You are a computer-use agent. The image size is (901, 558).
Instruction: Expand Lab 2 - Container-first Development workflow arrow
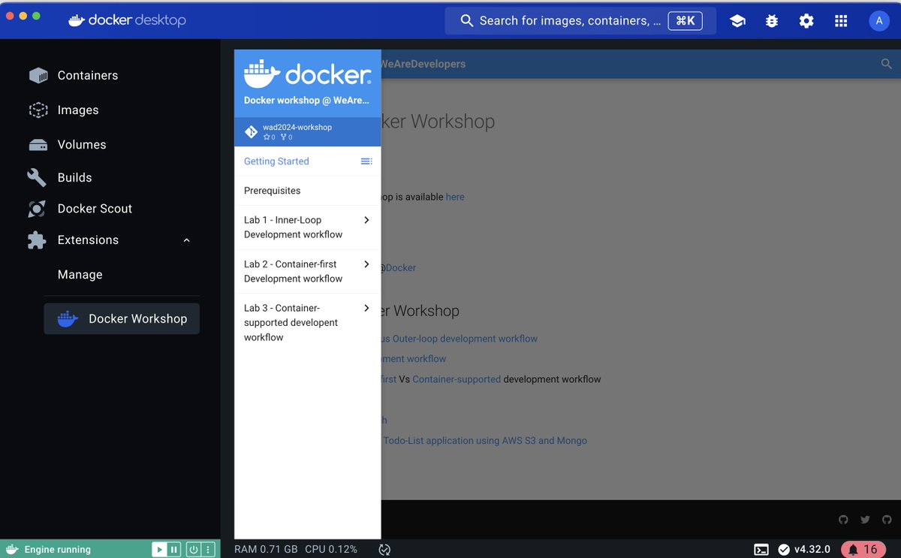pyautogui.click(x=366, y=264)
